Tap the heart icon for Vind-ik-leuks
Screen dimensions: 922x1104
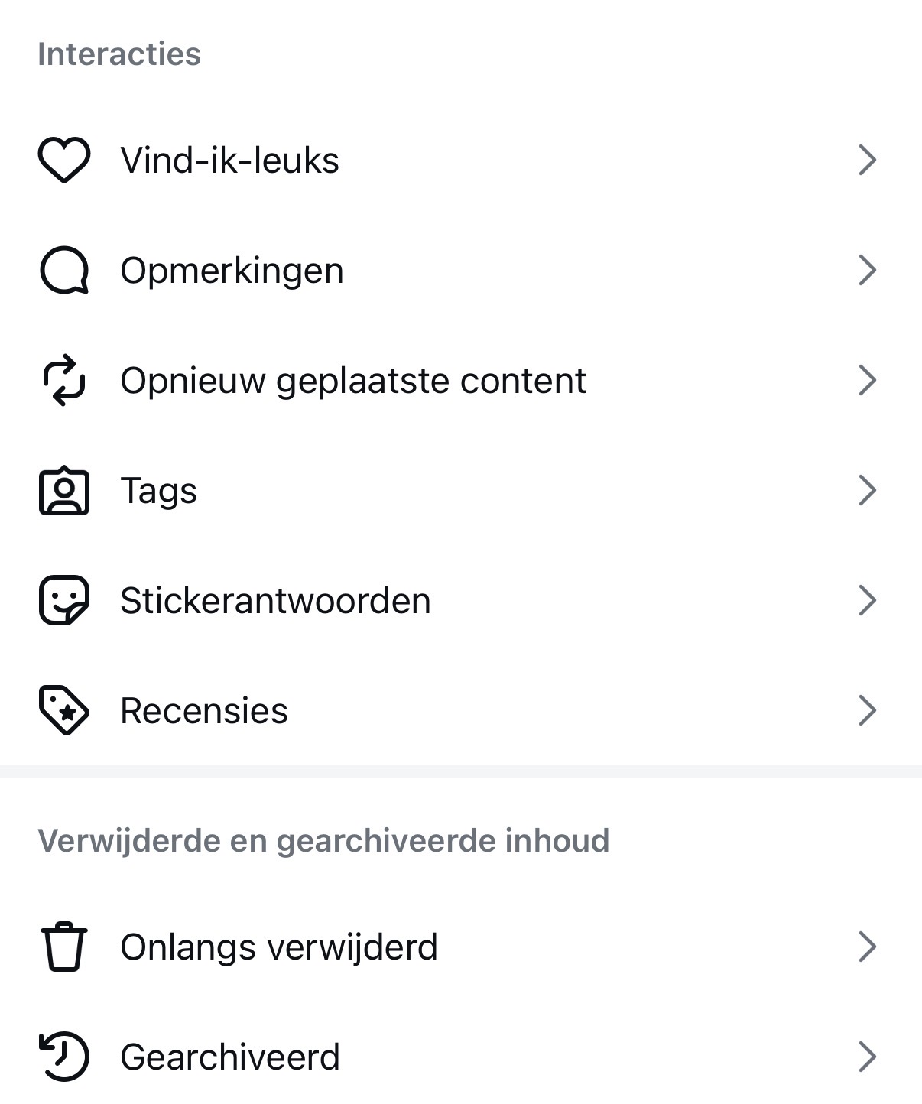pos(64,161)
